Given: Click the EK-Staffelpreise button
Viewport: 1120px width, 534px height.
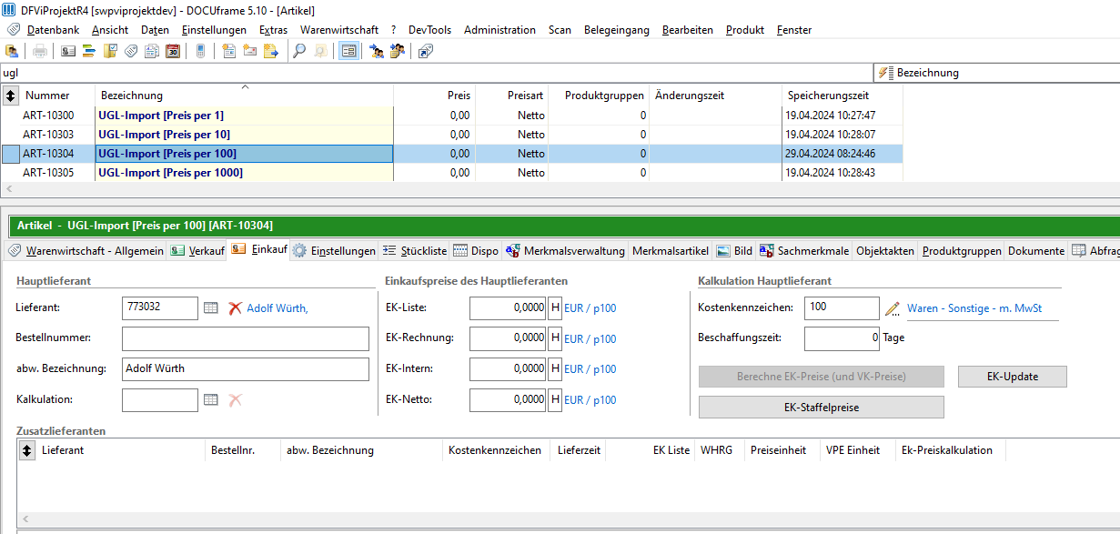Looking at the screenshot, I should [x=822, y=408].
